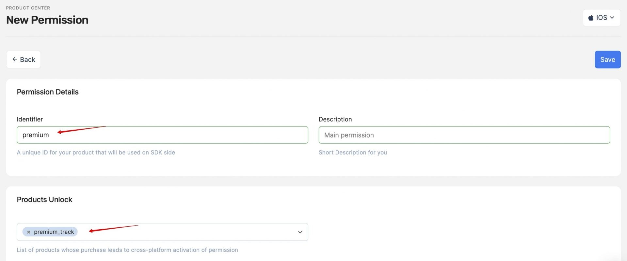Click into the Description input field
Screen dimensions: 627x261
click(x=464, y=135)
